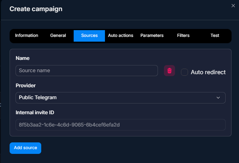Click the Add source button
This screenshot has height=163, width=239.
point(25,148)
